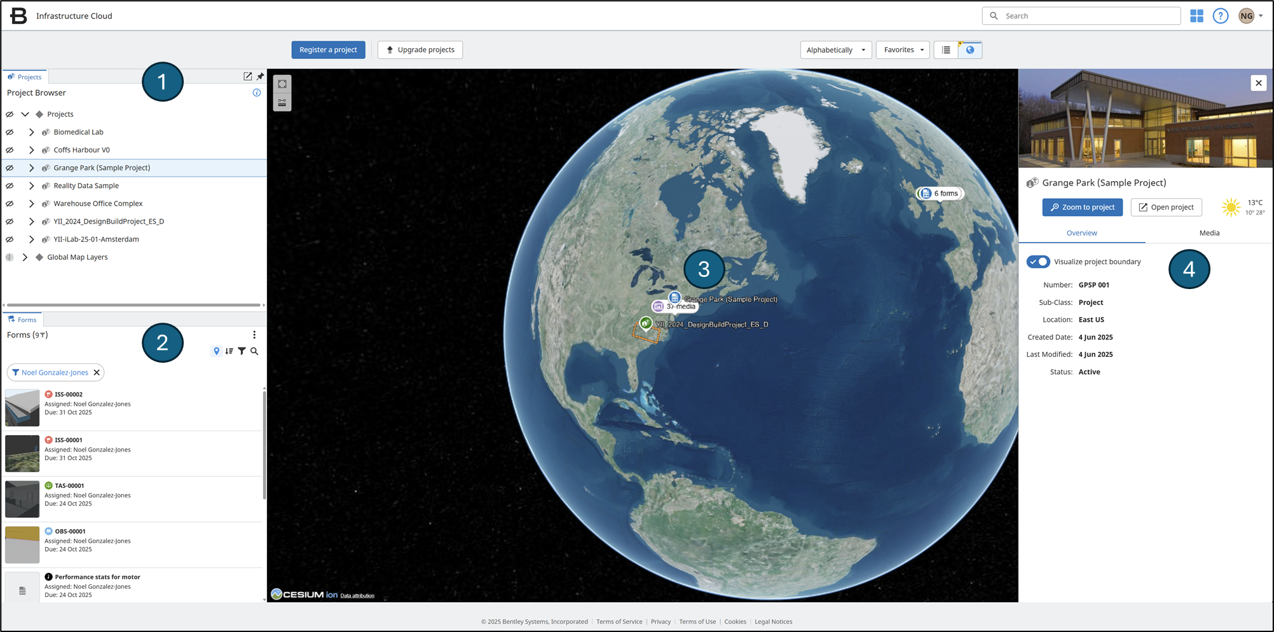Screen dimensions: 1274x632
Task: Select the measure tool on the map
Action: point(282,102)
